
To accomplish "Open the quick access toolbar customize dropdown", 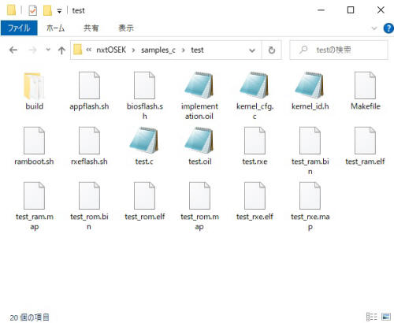I will 60,11.
